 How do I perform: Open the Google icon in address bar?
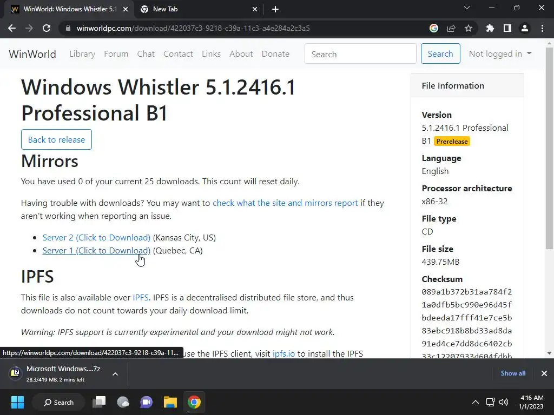point(434,28)
